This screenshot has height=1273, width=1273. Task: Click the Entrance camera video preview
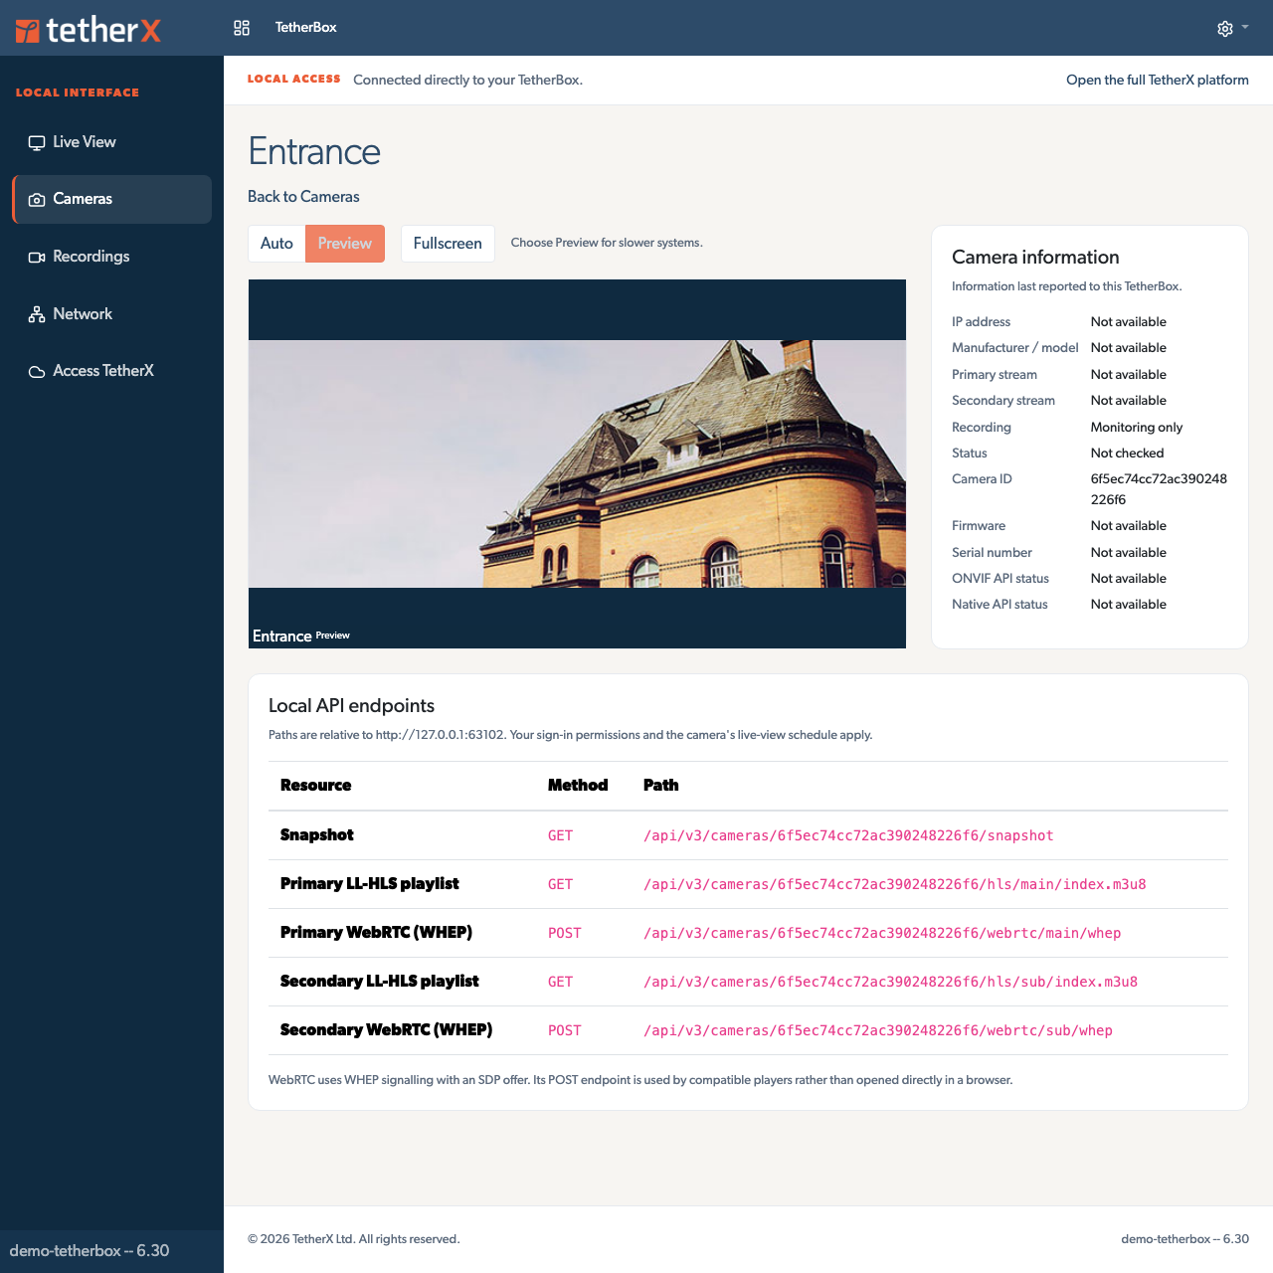point(577,464)
